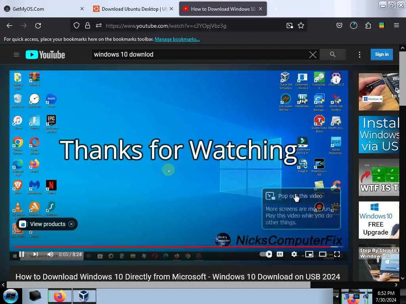This screenshot has height=304, width=406.
Task: Toggle autoplay switch in player
Action: [x=266, y=255]
